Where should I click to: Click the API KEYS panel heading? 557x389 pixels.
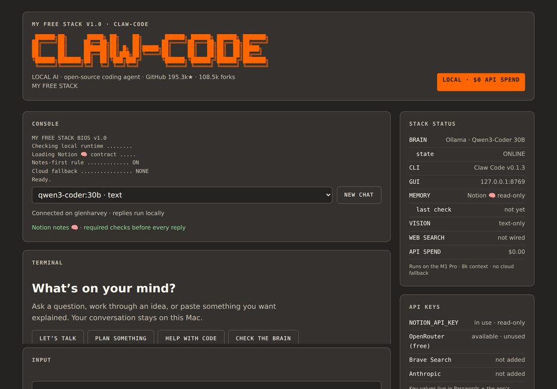coord(425,307)
